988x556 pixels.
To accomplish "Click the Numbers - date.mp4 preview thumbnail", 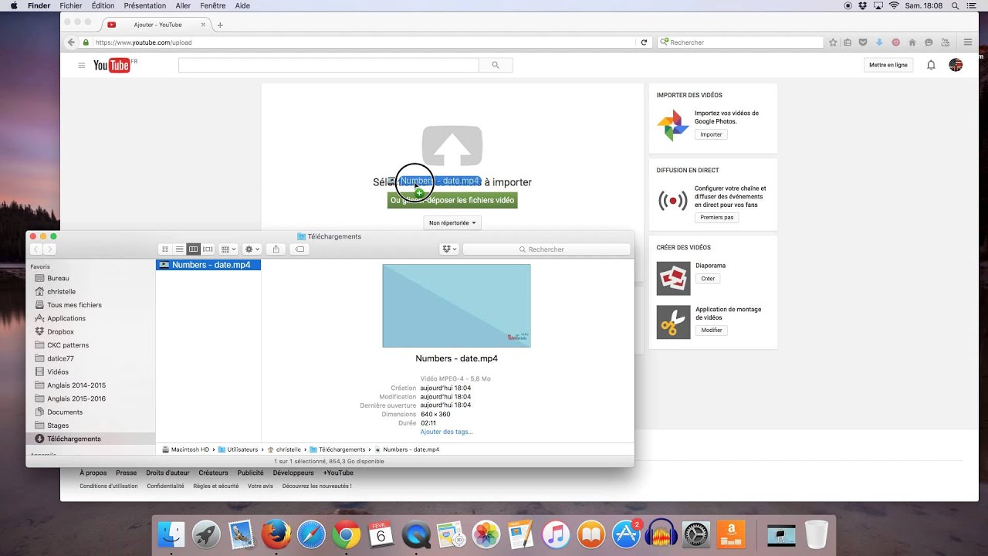I will pyautogui.click(x=456, y=306).
